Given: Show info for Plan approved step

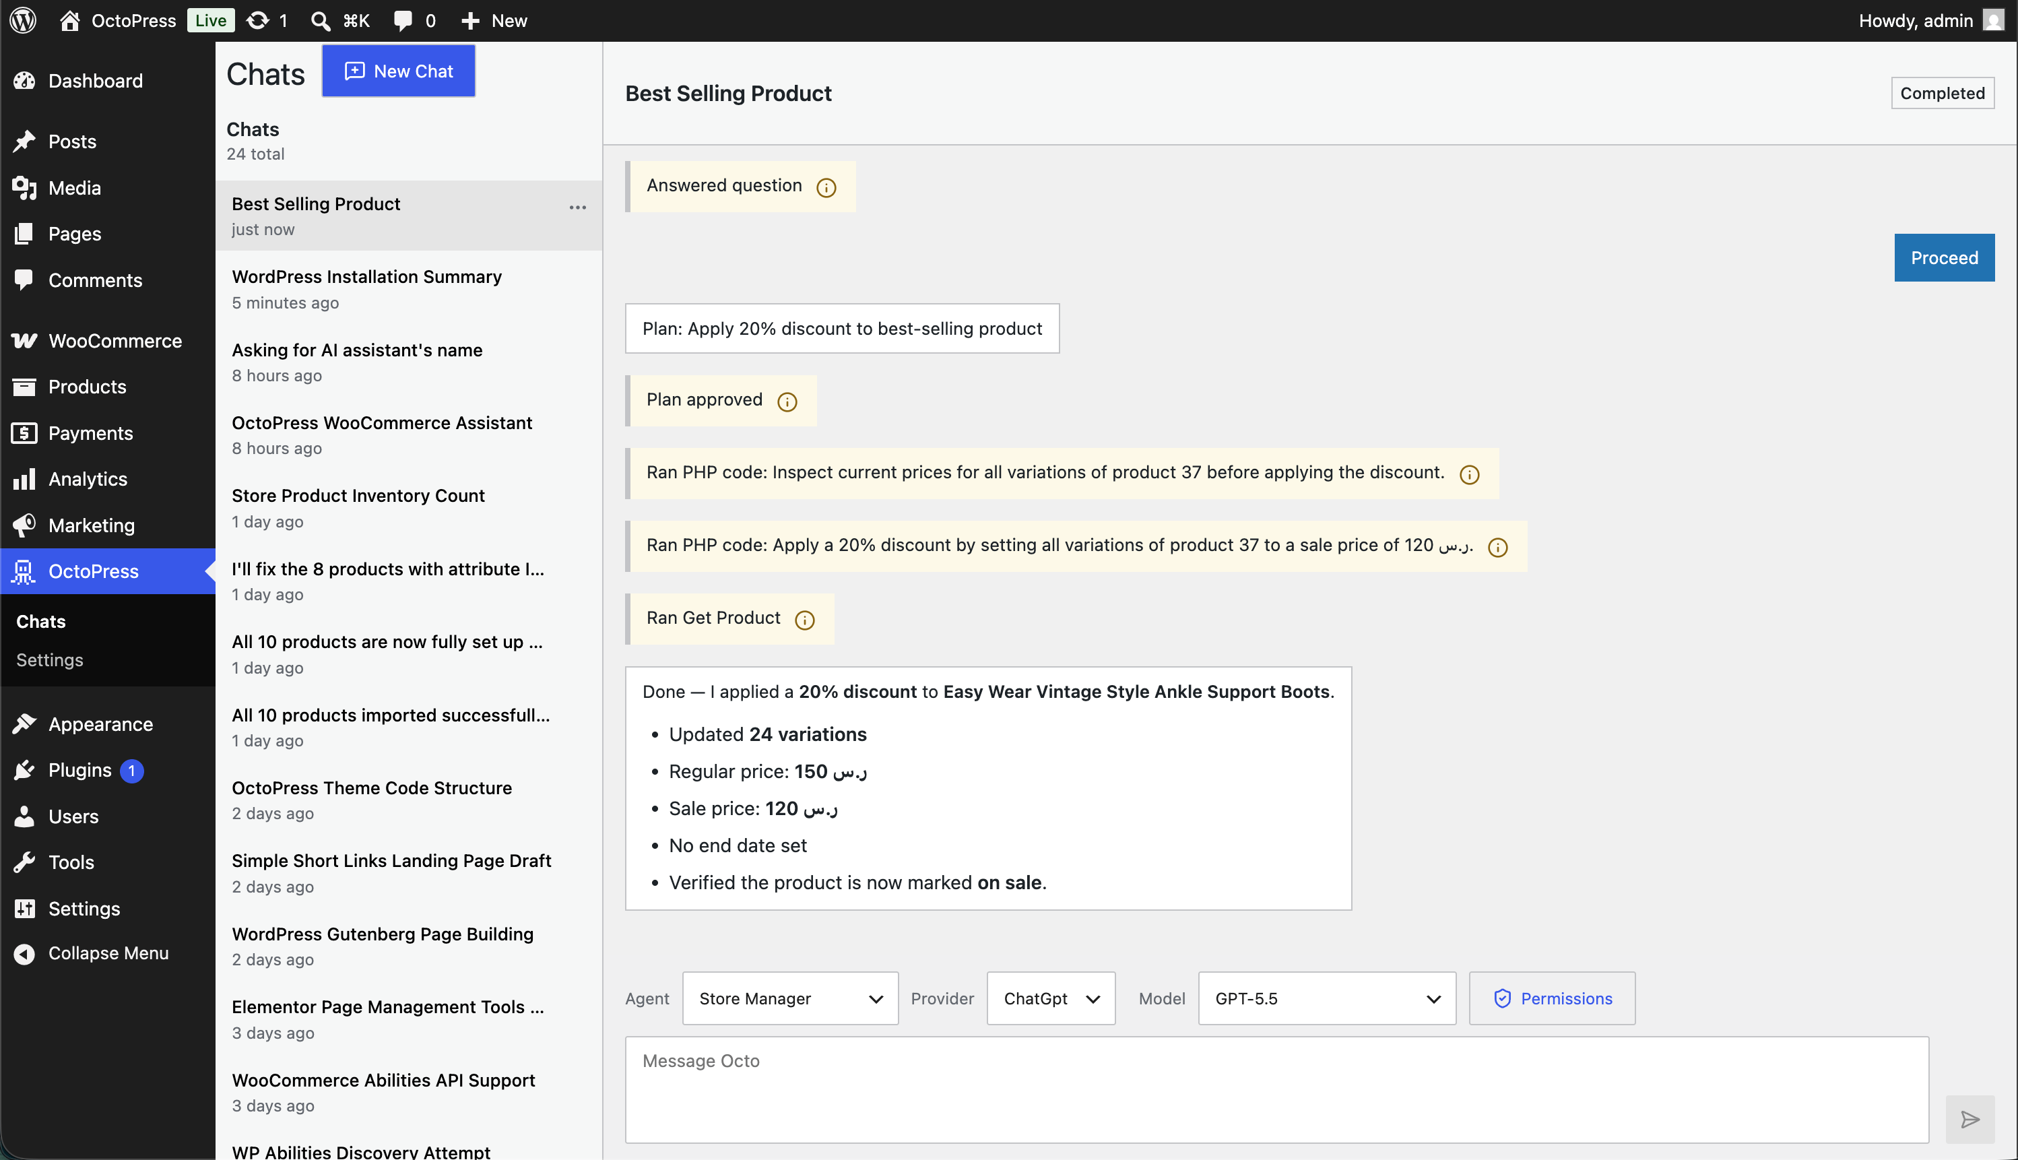Looking at the screenshot, I should (x=787, y=401).
